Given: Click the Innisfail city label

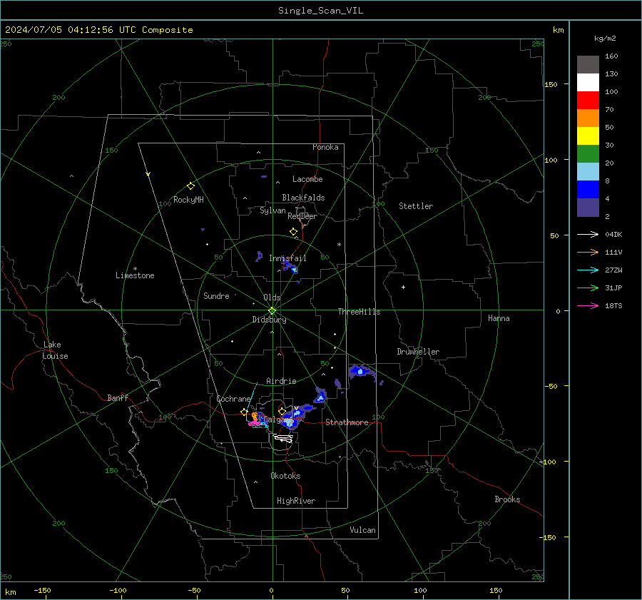Looking at the screenshot, I should click(287, 258).
